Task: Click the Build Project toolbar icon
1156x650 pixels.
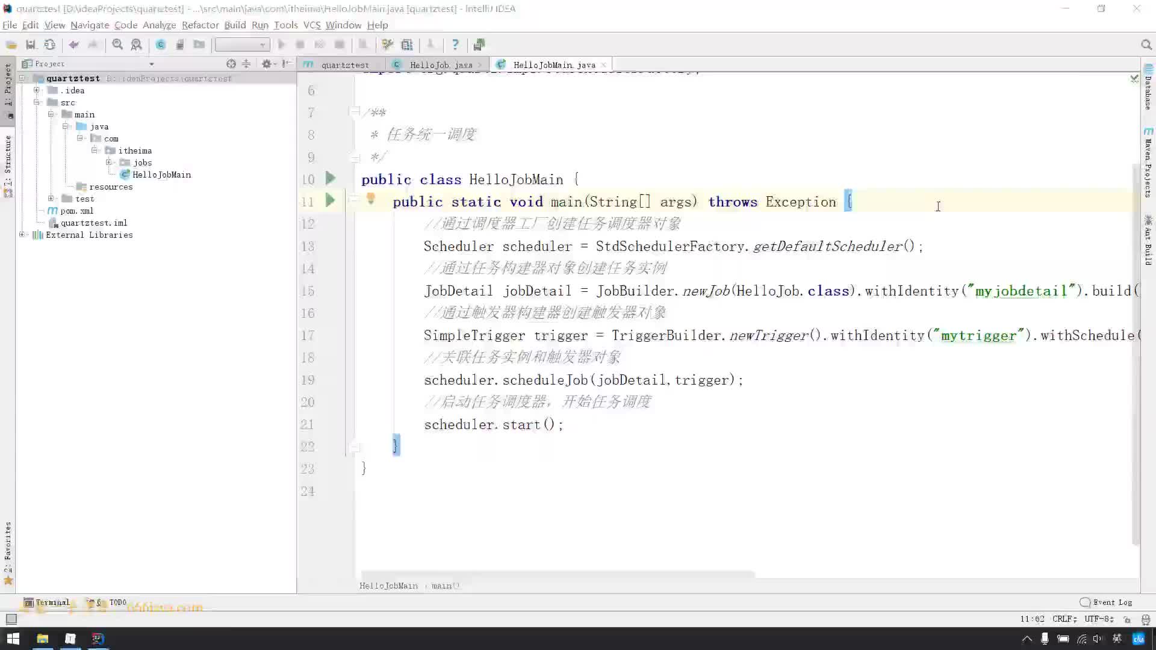Action: 387,45
